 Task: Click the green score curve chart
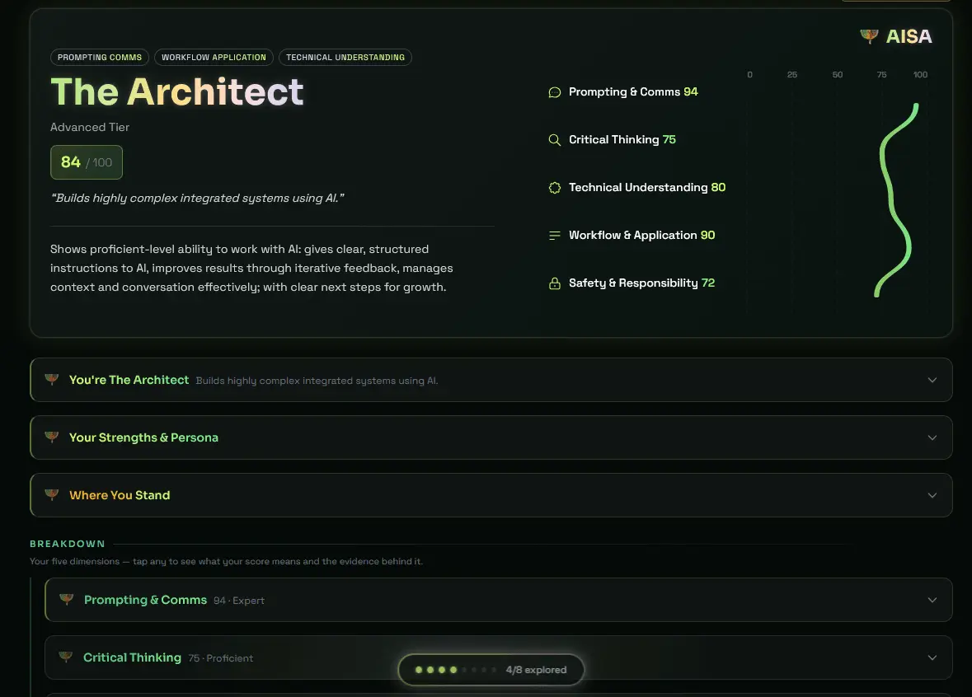coord(896,200)
